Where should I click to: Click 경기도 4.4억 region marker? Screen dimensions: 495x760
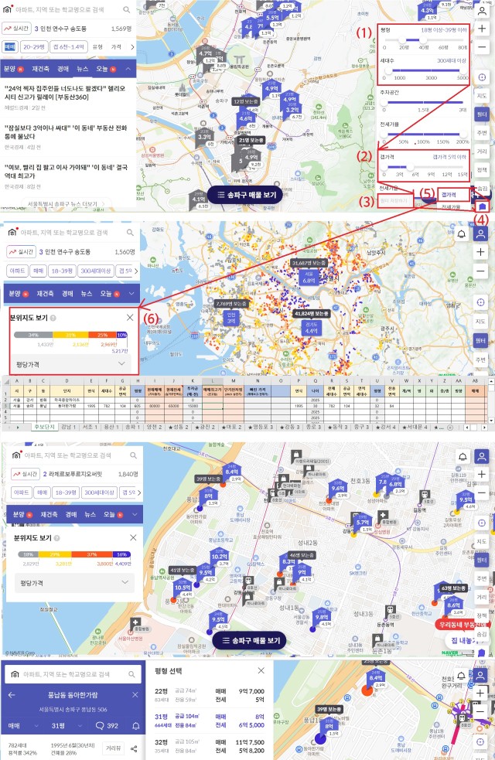(x=311, y=328)
